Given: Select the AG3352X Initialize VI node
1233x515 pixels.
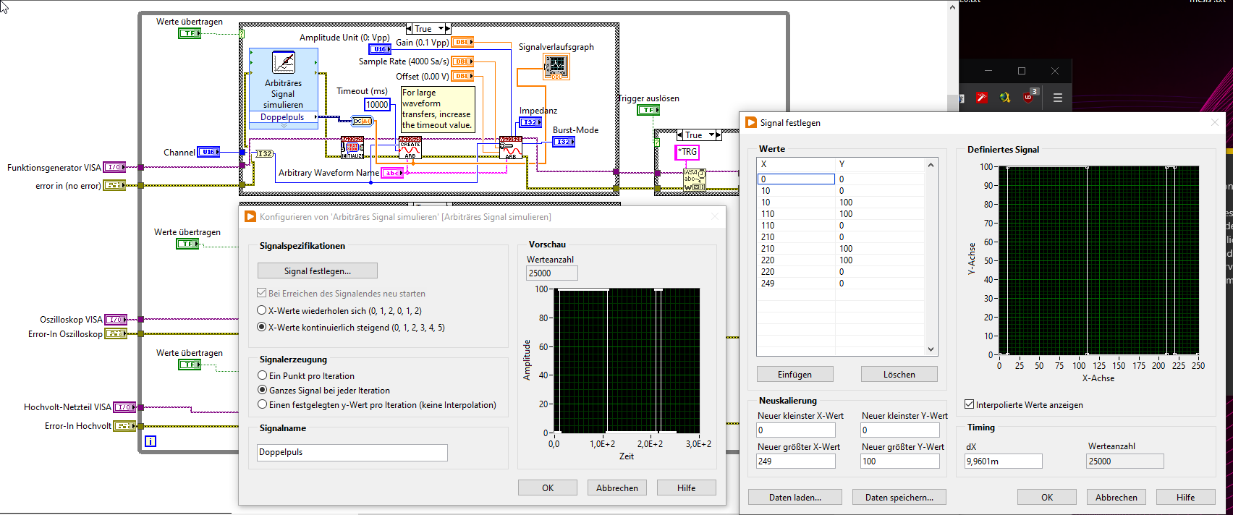Looking at the screenshot, I should 352,148.
